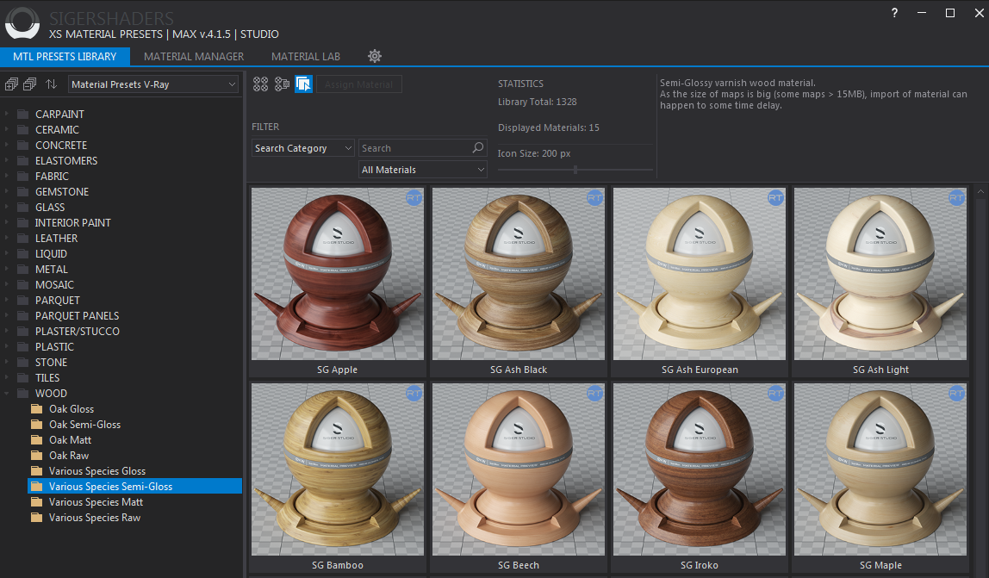
Task: Adjust the Icon Size slider handle
Action: [575, 170]
